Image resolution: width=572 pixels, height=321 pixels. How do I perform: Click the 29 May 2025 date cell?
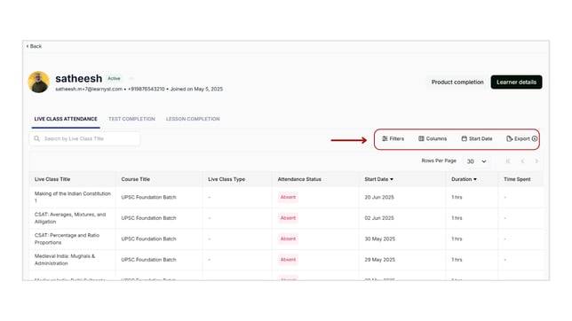pos(380,260)
